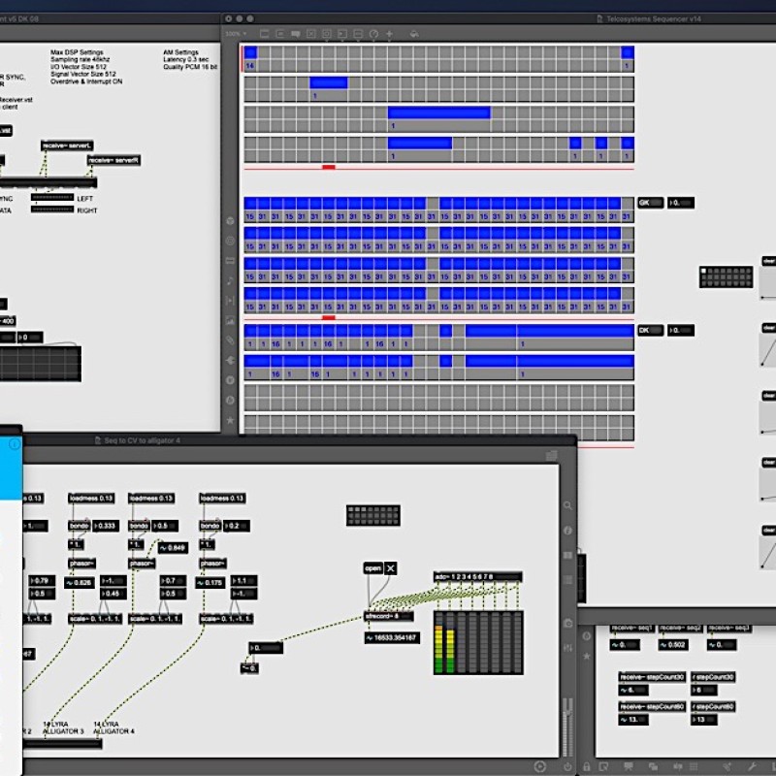The height and width of the screenshot is (776, 776).
Task: Select the Seq to CV to alligator 4 title
Action: click(x=142, y=440)
